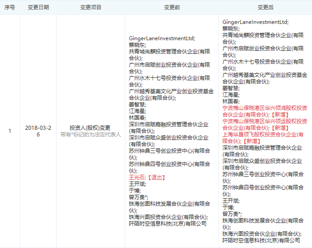
Task: Click 深圳市启赋众盛创业投资合伙企业 in 变更后 column
Action: [x=262, y=164]
